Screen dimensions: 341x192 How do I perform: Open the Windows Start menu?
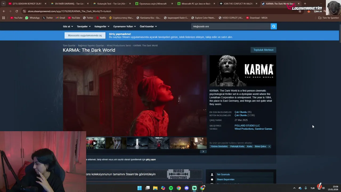(139, 188)
